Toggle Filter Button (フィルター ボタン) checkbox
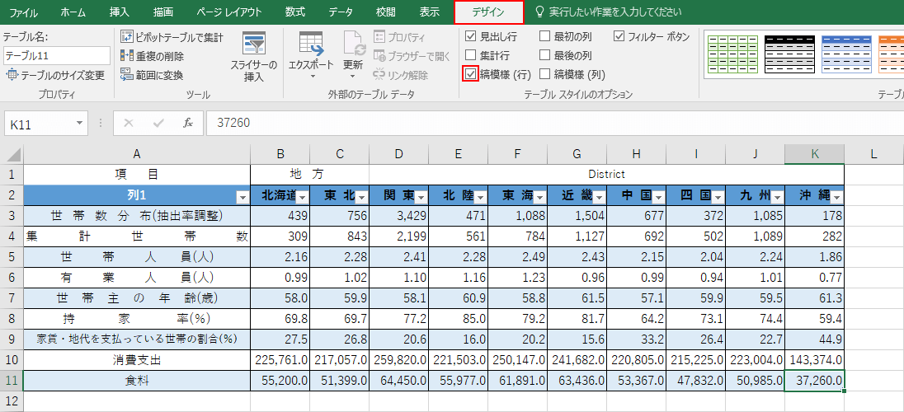 coord(619,37)
